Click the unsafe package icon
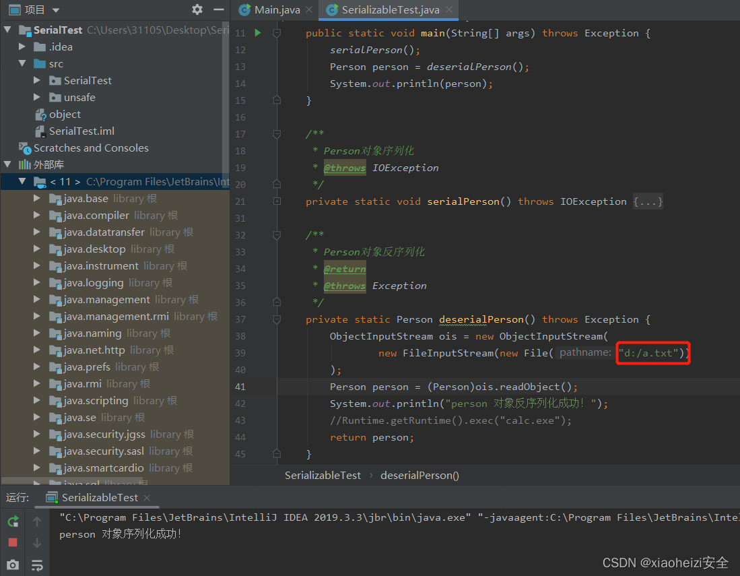The image size is (740, 576). click(x=55, y=97)
